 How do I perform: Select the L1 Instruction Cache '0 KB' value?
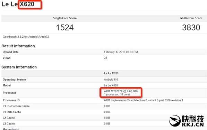pyautogui.click(x=107, y=106)
